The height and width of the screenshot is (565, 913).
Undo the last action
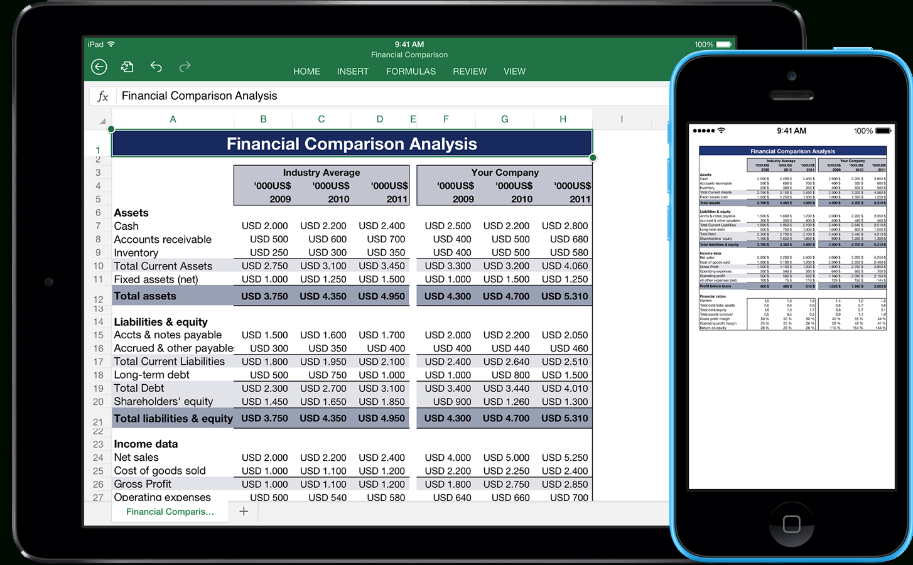[156, 67]
